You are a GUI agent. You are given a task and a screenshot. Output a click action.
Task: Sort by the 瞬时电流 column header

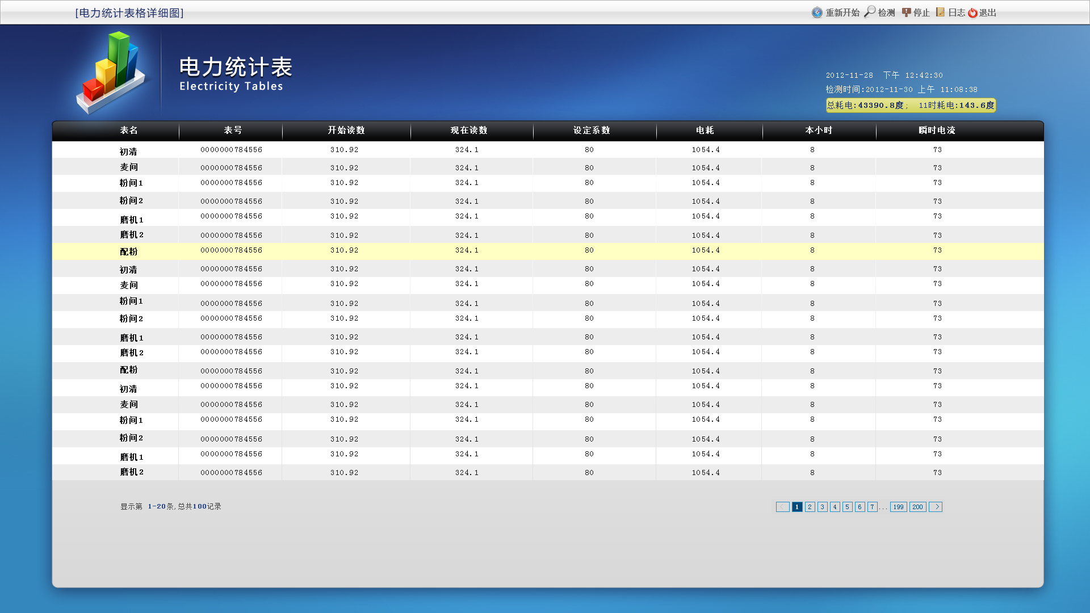937,131
